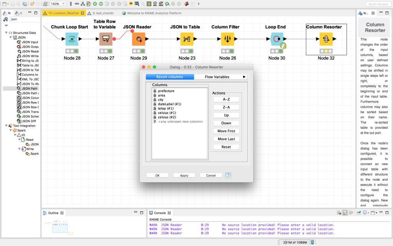Click the Save All toolbar icon
Image resolution: width=393 pixels, height=246 pixels.
(25, 4)
